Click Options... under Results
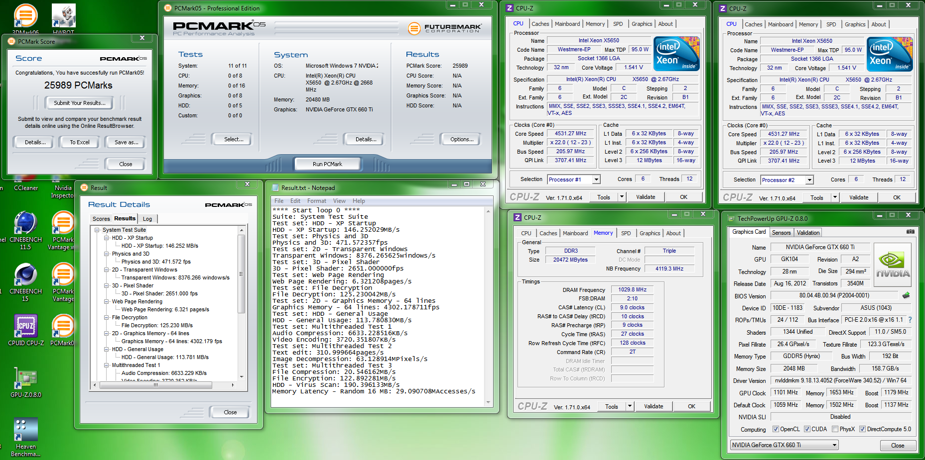This screenshot has height=460, width=925. click(462, 139)
